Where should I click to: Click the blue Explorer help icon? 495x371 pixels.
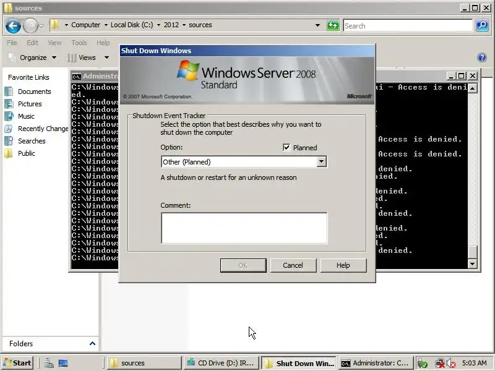tap(482, 58)
